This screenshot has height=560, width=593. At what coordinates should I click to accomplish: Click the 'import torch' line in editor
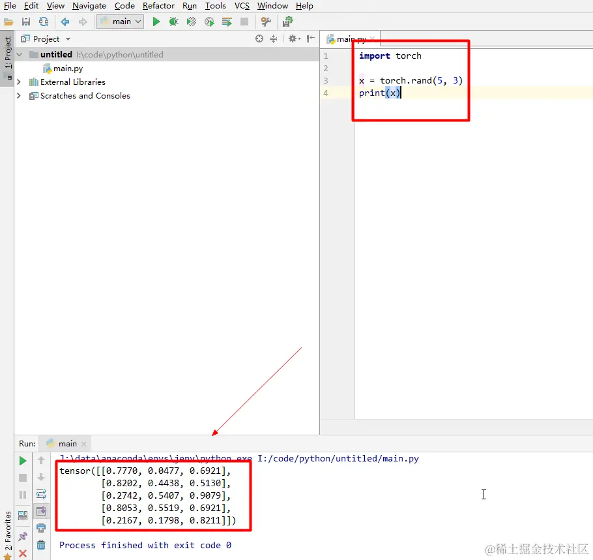390,55
